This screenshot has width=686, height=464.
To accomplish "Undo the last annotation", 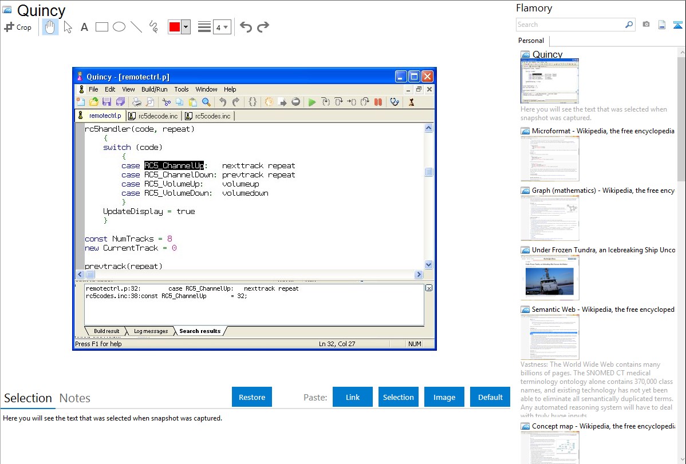I will 246,27.
